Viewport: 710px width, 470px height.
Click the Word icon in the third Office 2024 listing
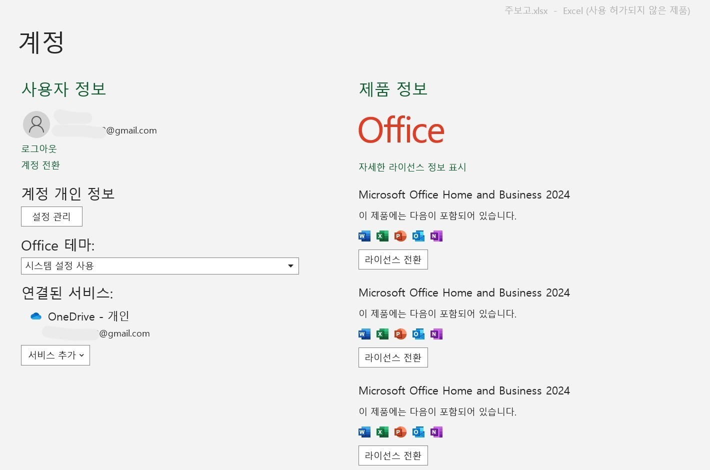coord(364,432)
